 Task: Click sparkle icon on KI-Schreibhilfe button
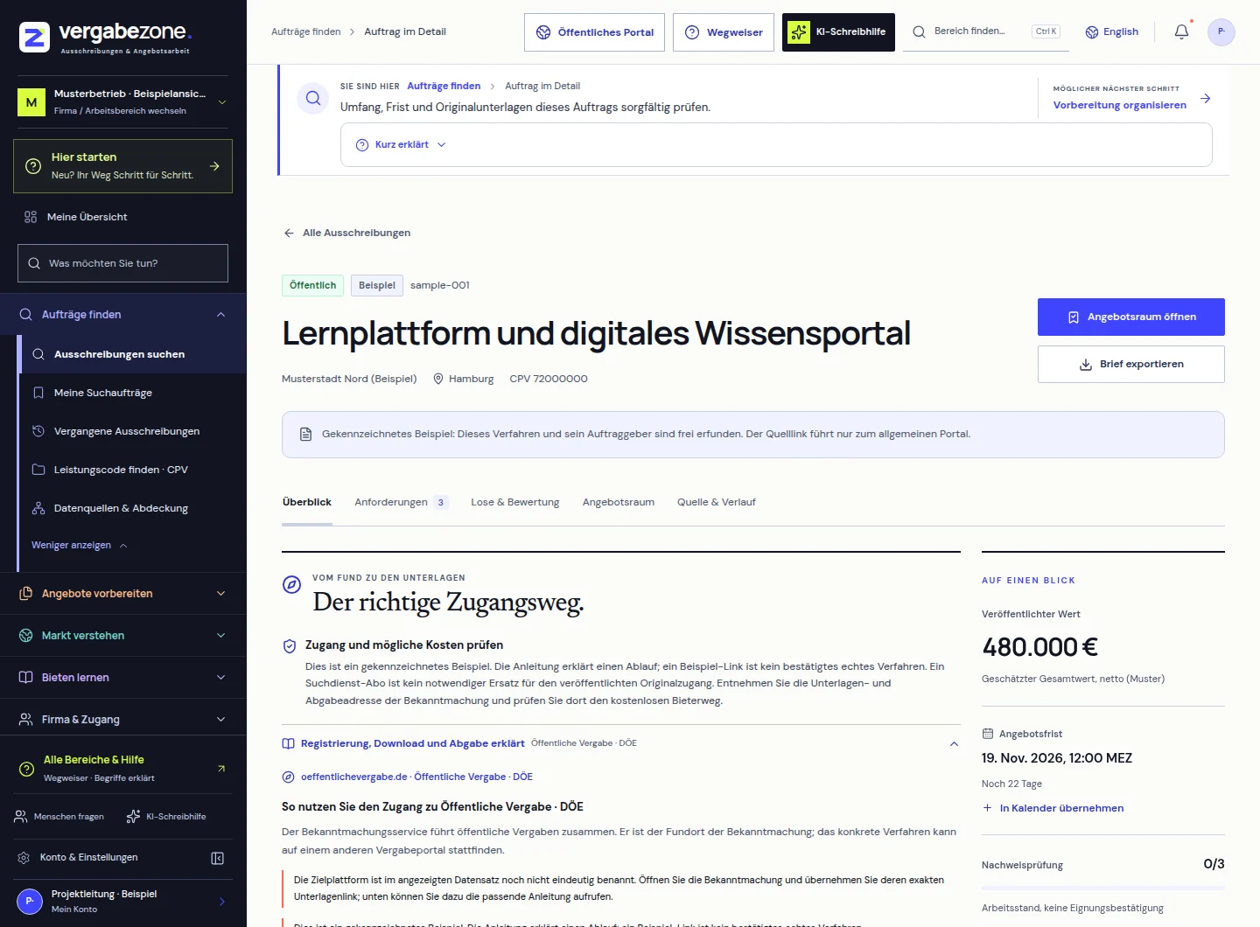[799, 32]
